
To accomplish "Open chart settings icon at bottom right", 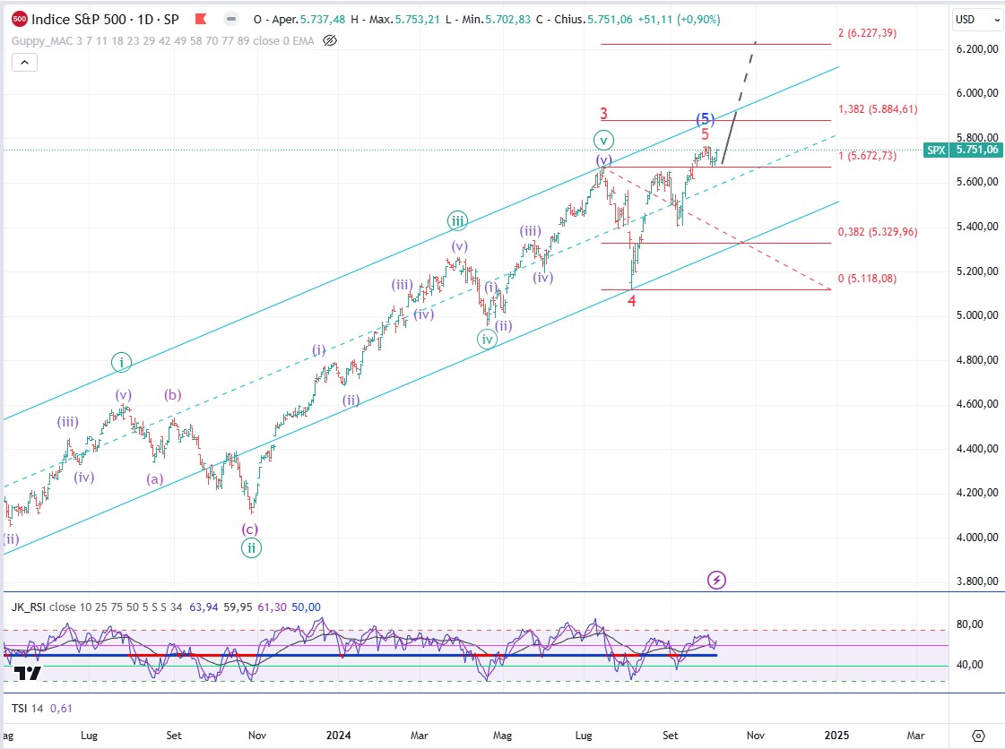I will tap(978, 736).
